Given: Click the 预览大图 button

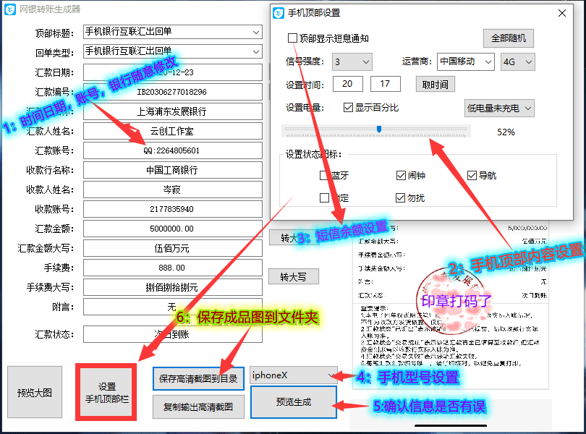Looking at the screenshot, I should tap(35, 392).
